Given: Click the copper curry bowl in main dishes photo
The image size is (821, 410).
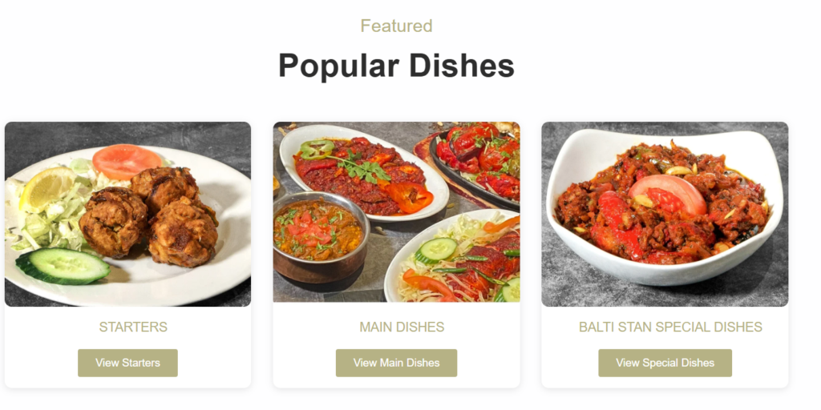Looking at the screenshot, I should coord(319,236).
